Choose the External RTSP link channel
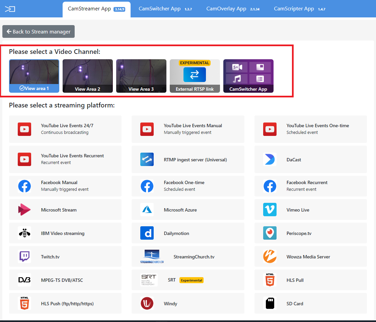The width and height of the screenshot is (376, 322). 195,76
